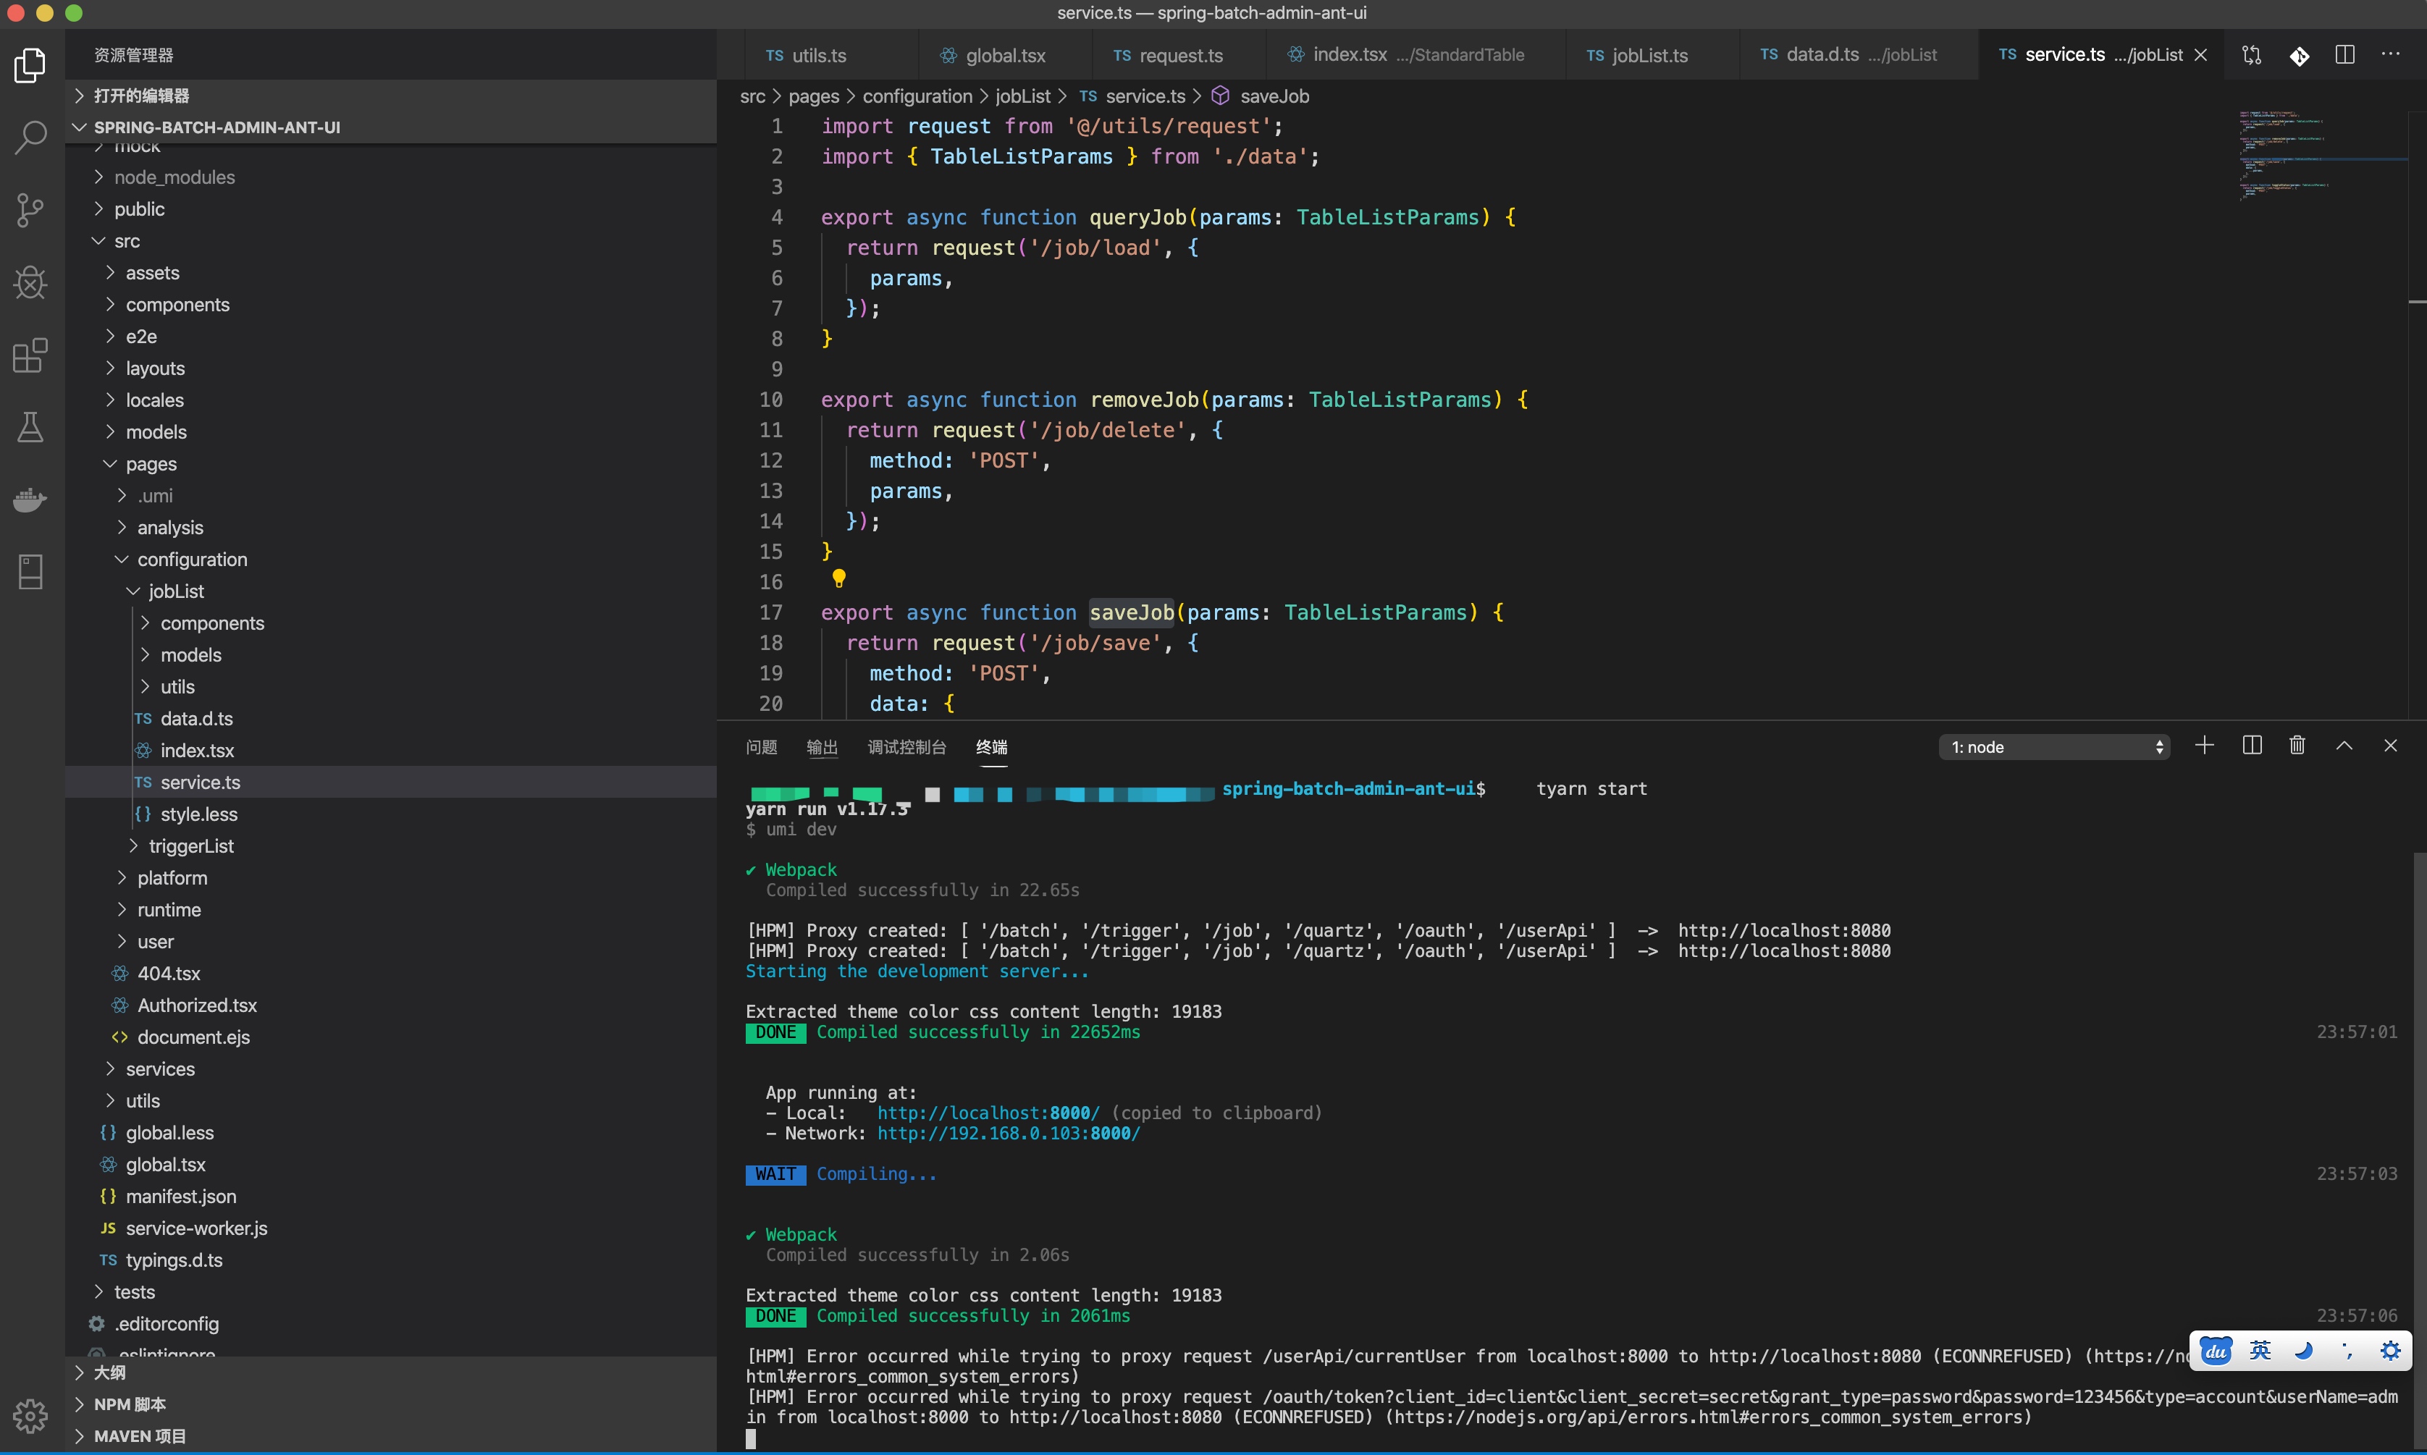Add a new terminal with plus icon
The height and width of the screenshot is (1455, 2427).
2205,746
